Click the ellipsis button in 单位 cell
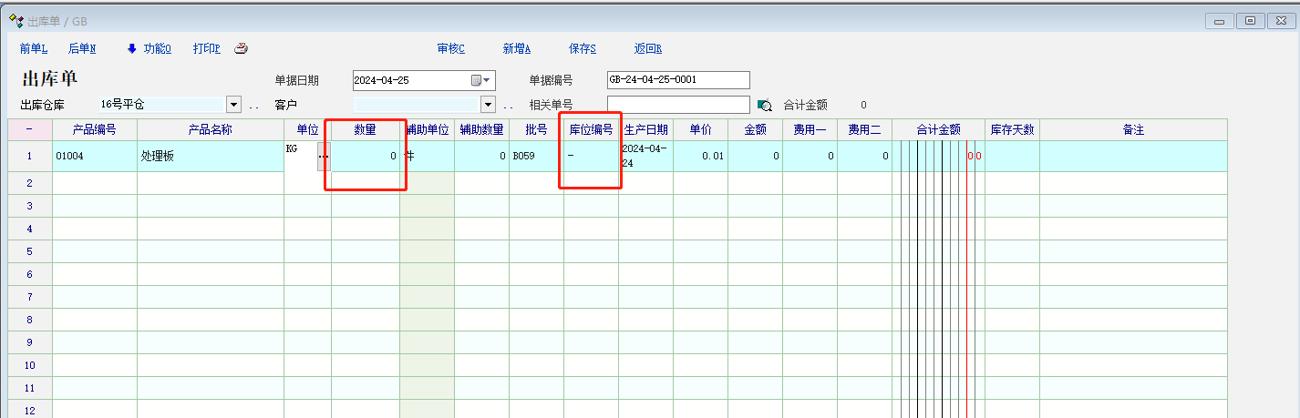This screenshot has height=418, width=1300. (324, 157)
